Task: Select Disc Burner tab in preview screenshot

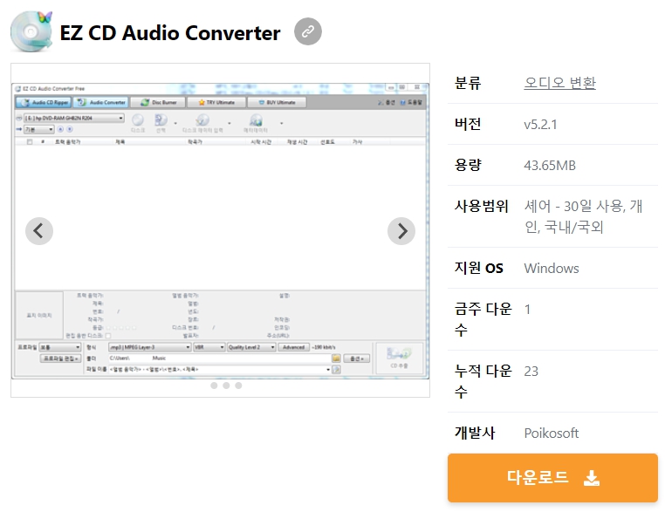Action: 158,103
